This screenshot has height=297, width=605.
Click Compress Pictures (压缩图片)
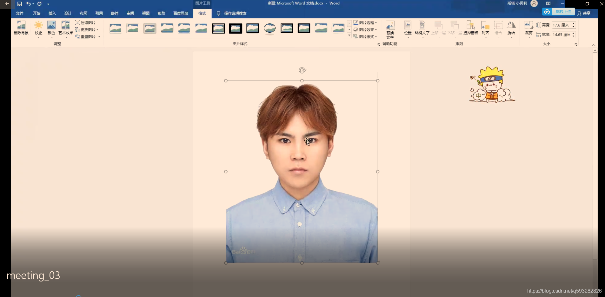pos(85,23)
